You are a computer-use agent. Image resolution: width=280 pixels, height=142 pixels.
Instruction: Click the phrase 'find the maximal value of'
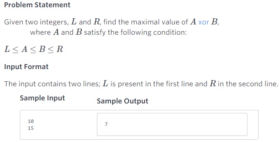(x=146, y=22)
